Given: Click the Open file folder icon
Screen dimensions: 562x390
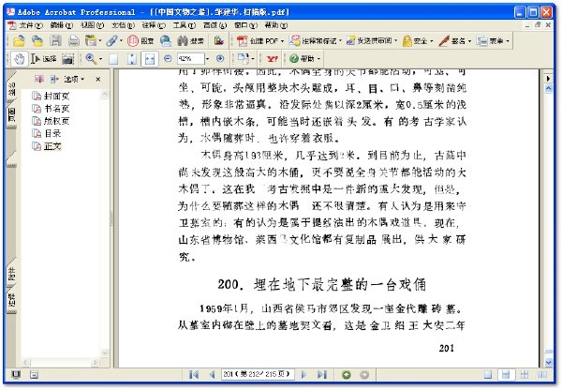Looking at the screenshot, I should pyautogui.click(x=19, y=40).
